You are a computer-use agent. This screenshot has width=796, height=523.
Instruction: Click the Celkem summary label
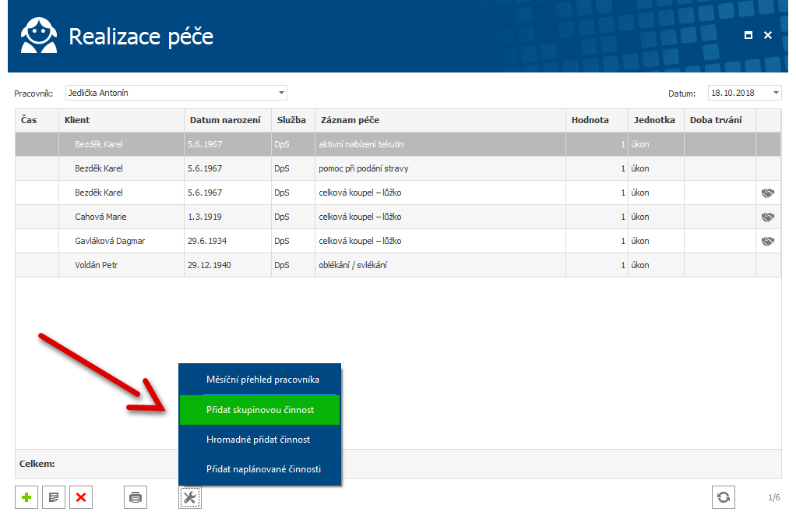coord(37,464)
